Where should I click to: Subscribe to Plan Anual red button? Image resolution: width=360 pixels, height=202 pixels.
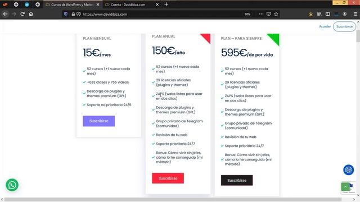(168, 178)
